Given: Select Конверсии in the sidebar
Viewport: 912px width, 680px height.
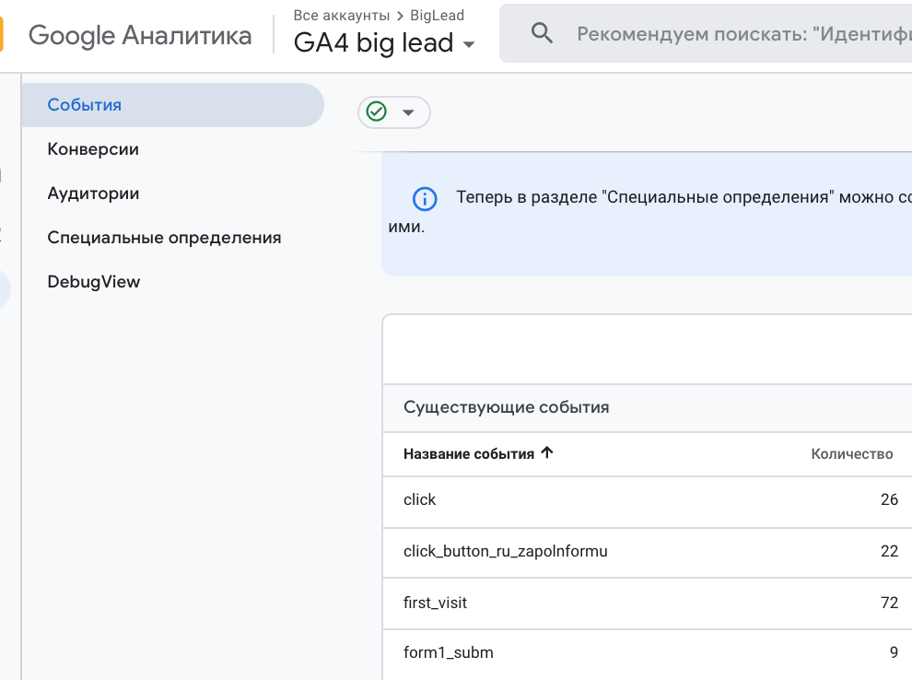Looking at the screenshot, I should [x=93, y=148].
